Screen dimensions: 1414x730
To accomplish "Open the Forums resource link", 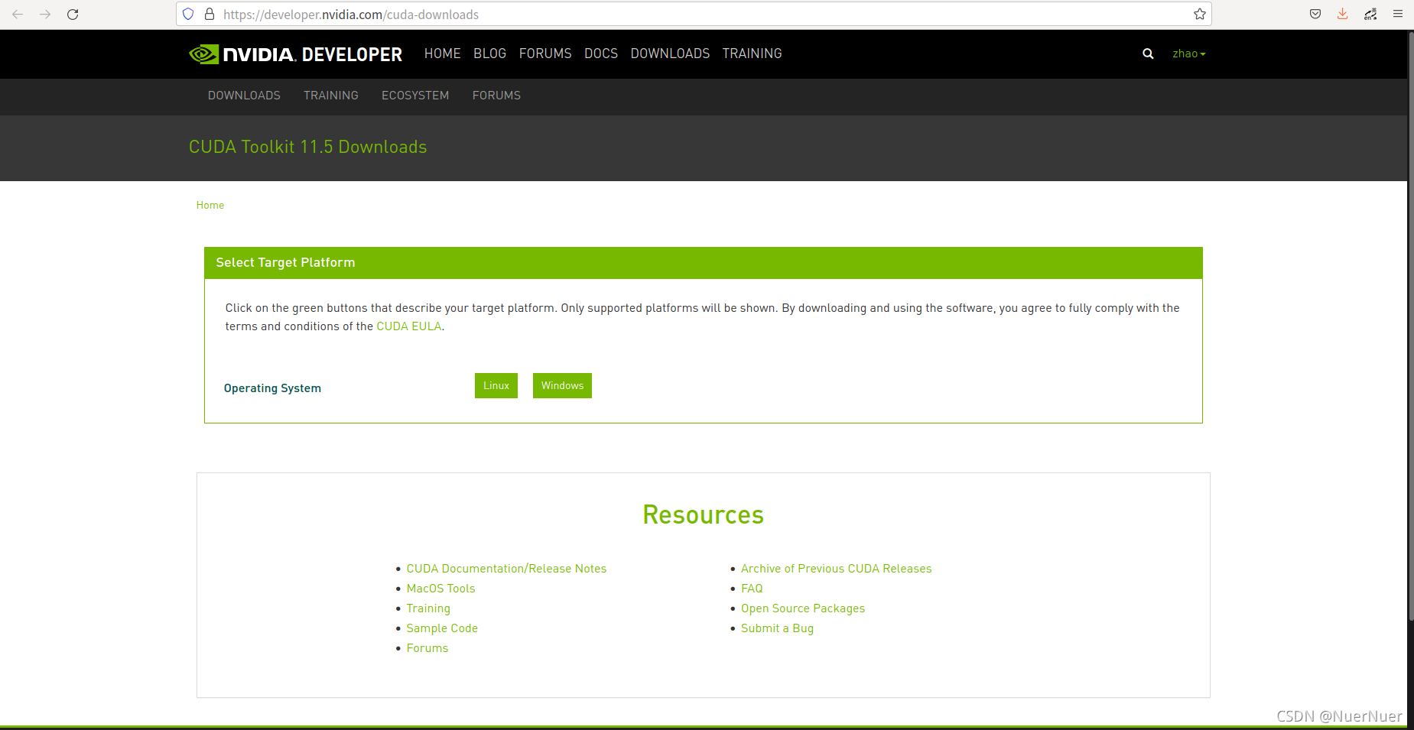I will tap(427, 648).
